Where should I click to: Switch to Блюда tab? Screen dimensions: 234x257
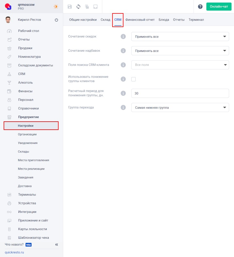point(164,20)
